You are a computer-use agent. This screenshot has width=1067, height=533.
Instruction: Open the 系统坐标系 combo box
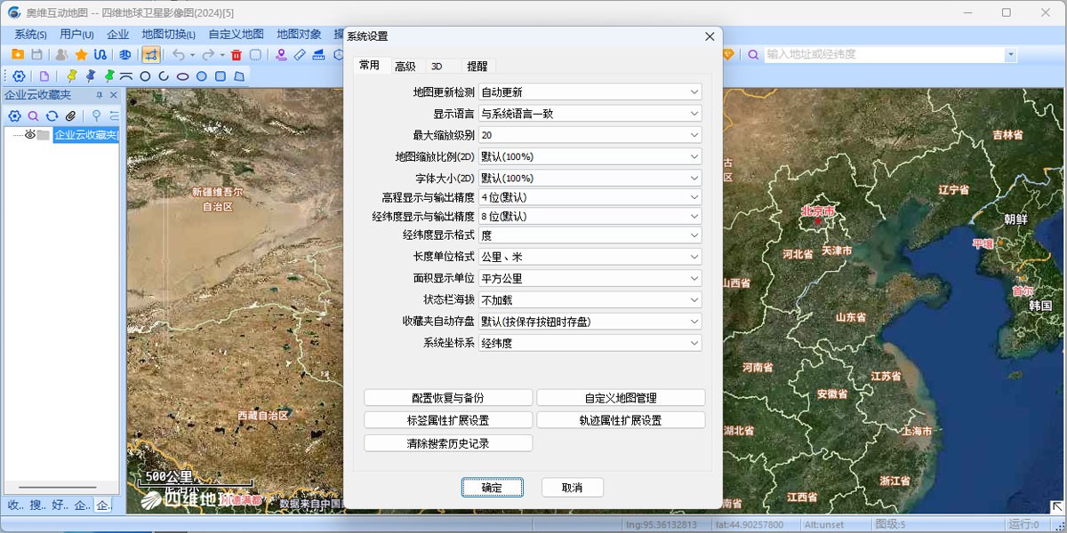click(x=590, y=343)
